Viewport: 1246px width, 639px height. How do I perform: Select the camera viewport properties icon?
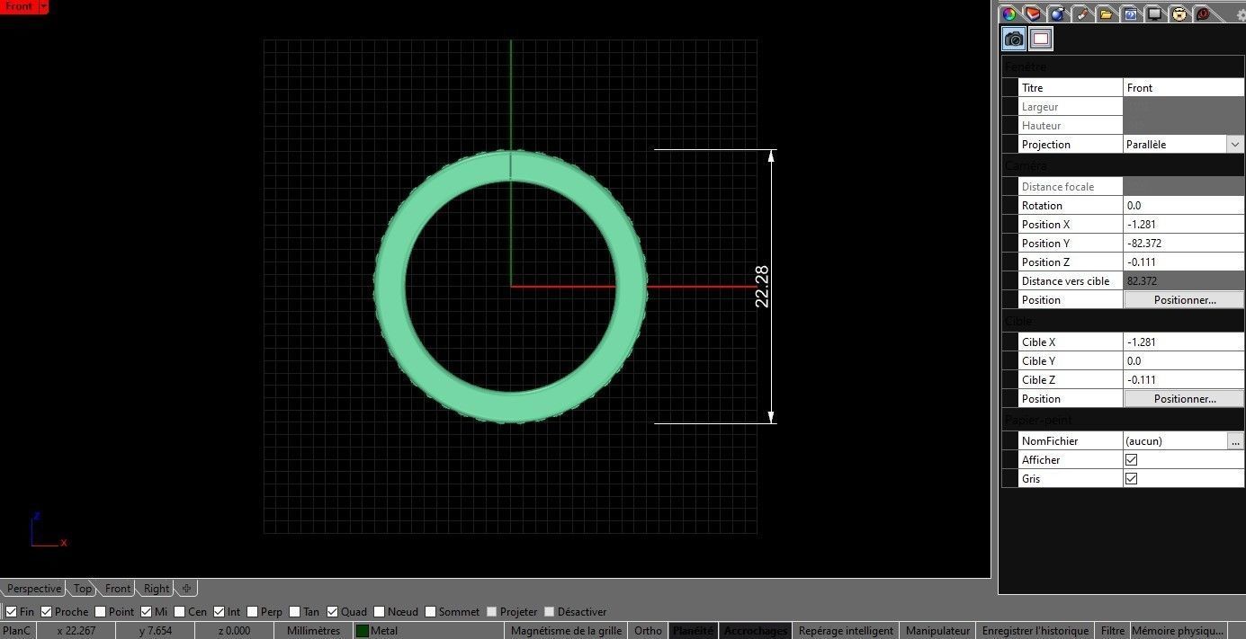pyautogui.click(x=1014, y=39)
